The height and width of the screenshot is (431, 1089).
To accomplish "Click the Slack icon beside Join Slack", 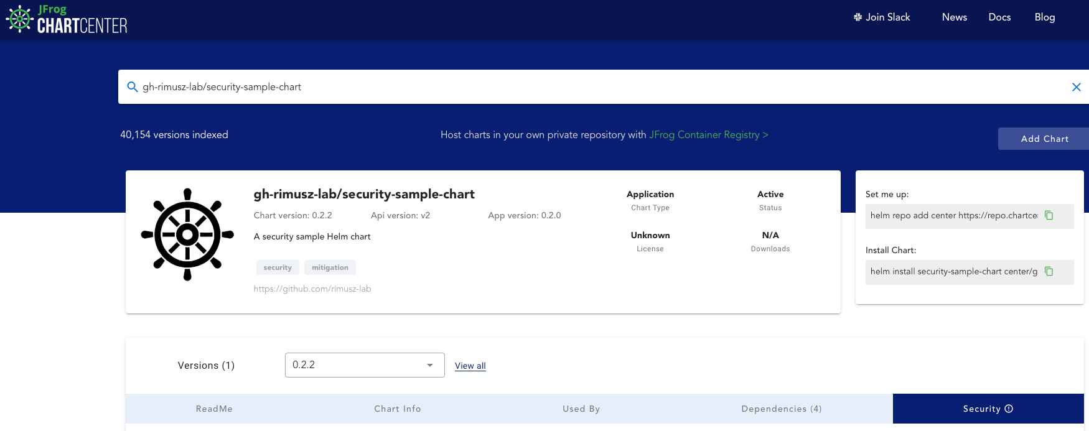I will coord(858,17).
